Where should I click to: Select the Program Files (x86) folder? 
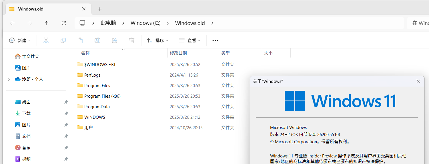[x=102, y=96]
